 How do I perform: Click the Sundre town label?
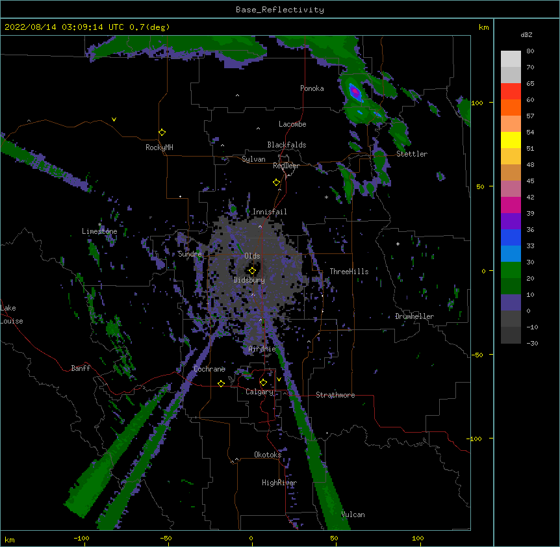[x=190, y=254]
